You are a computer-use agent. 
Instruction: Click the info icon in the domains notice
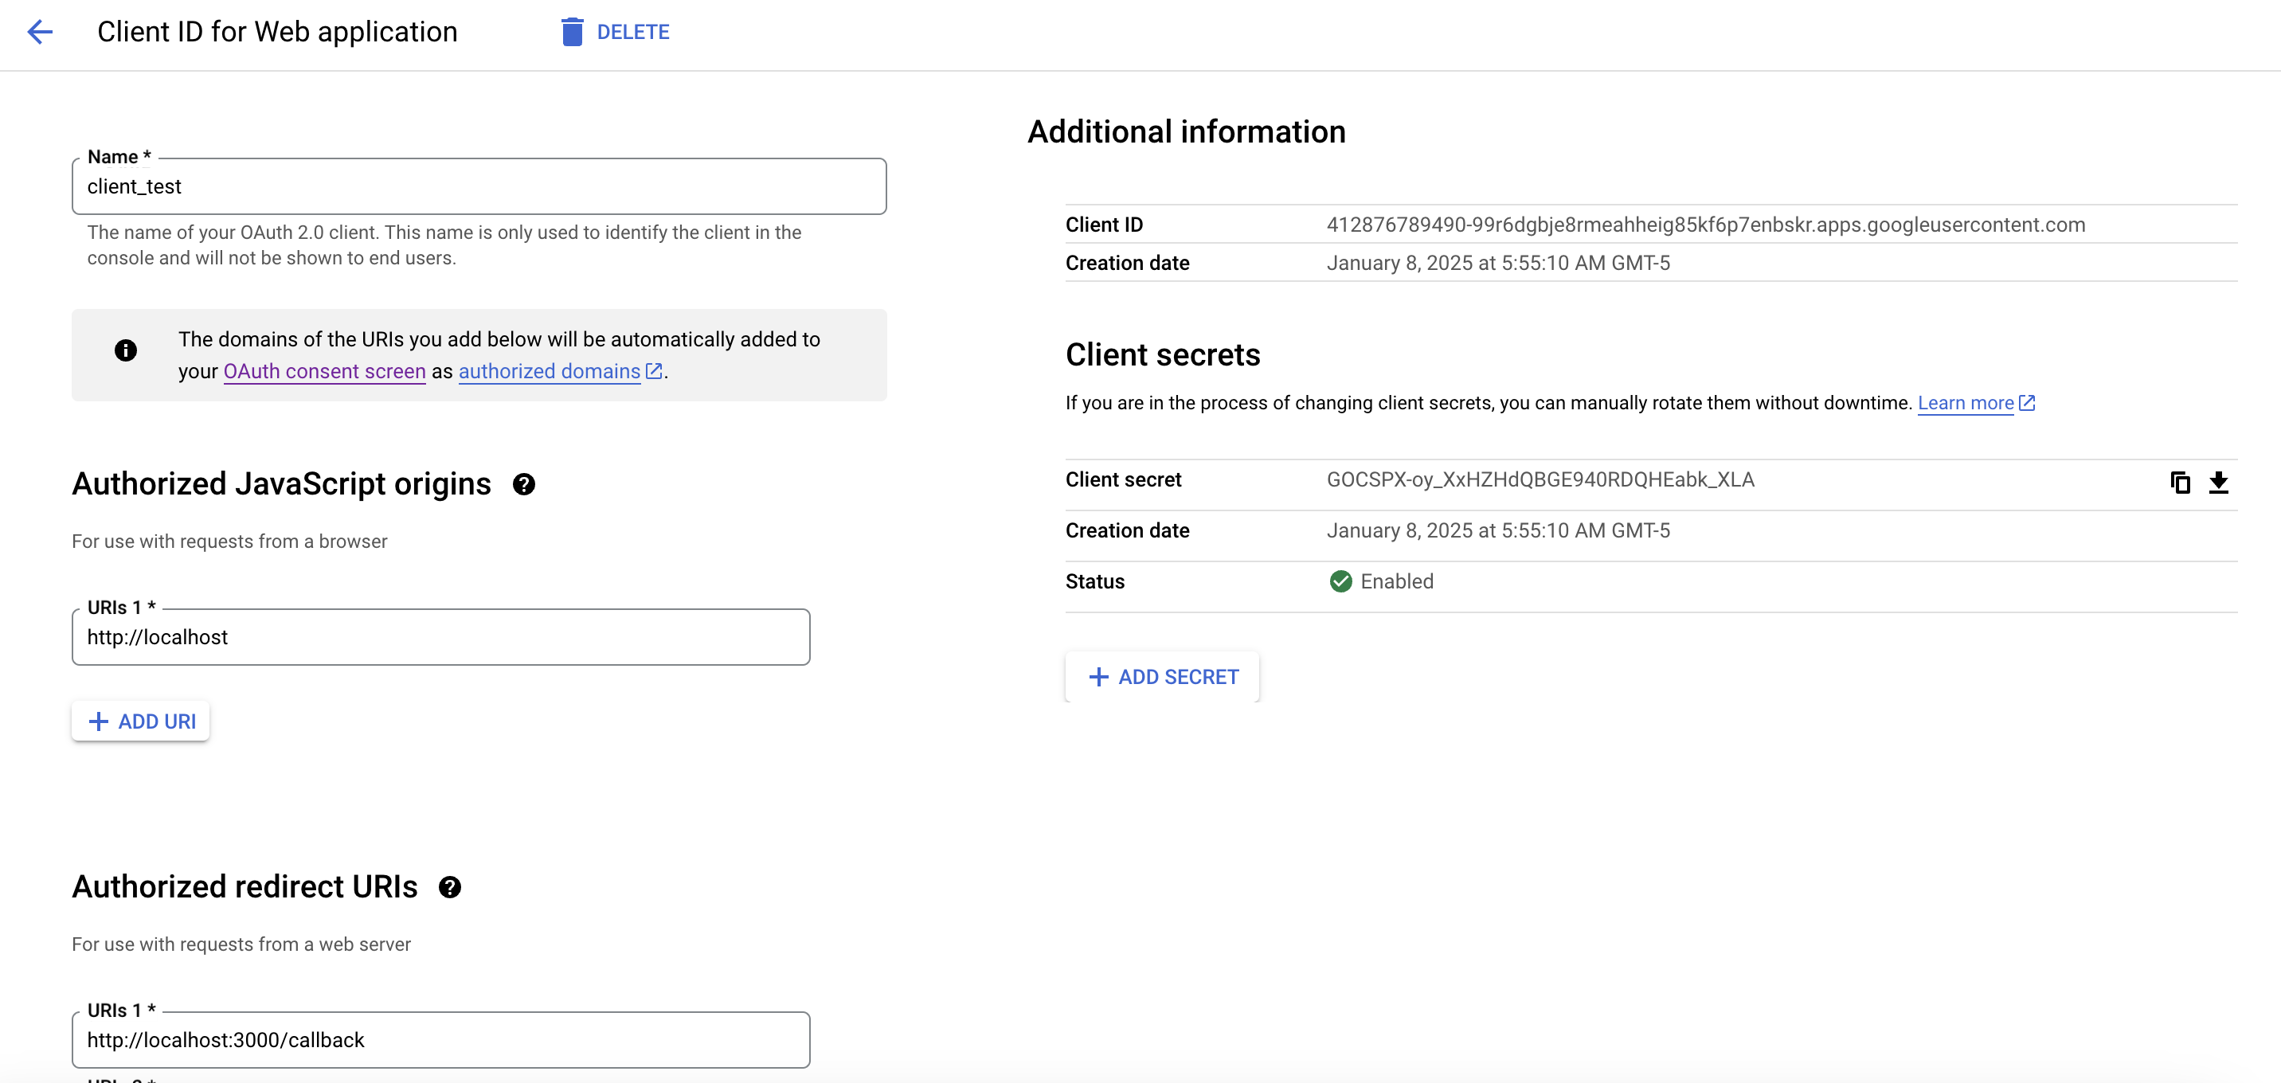point(127,350)
